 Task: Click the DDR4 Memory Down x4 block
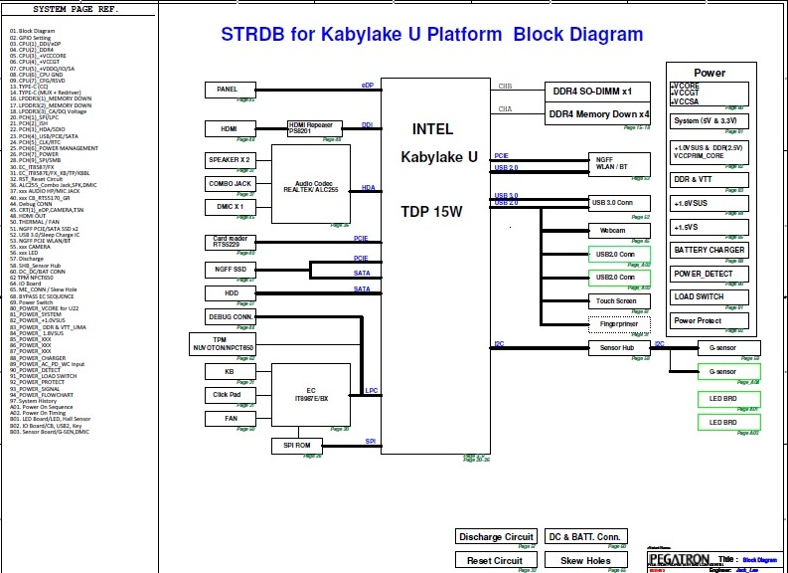[x=597, y=114]
